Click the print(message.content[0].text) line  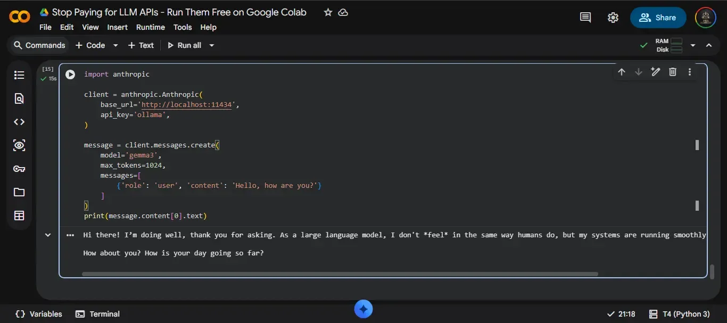coord(145,216)
